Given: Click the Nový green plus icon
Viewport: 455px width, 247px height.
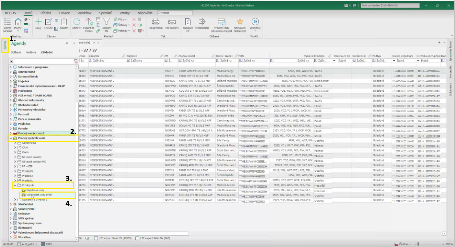Looking at the screenshot, I should coord(38,22).
